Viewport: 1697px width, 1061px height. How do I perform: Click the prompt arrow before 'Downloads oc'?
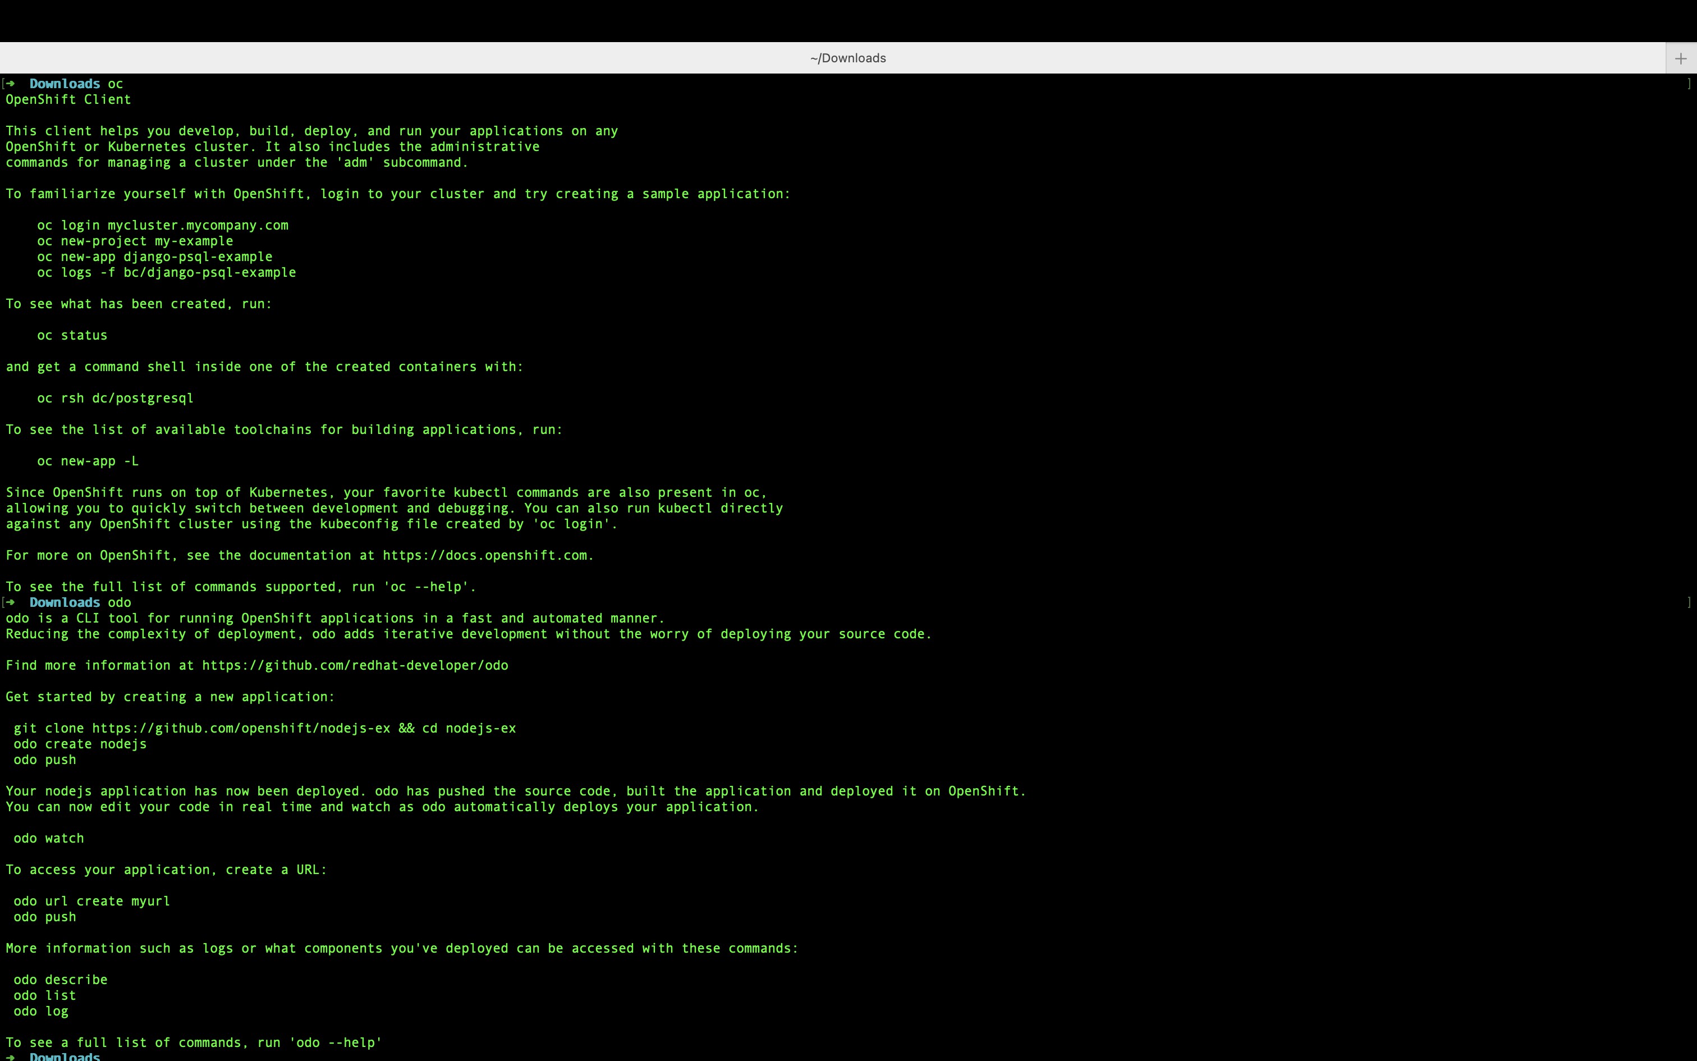10,84
